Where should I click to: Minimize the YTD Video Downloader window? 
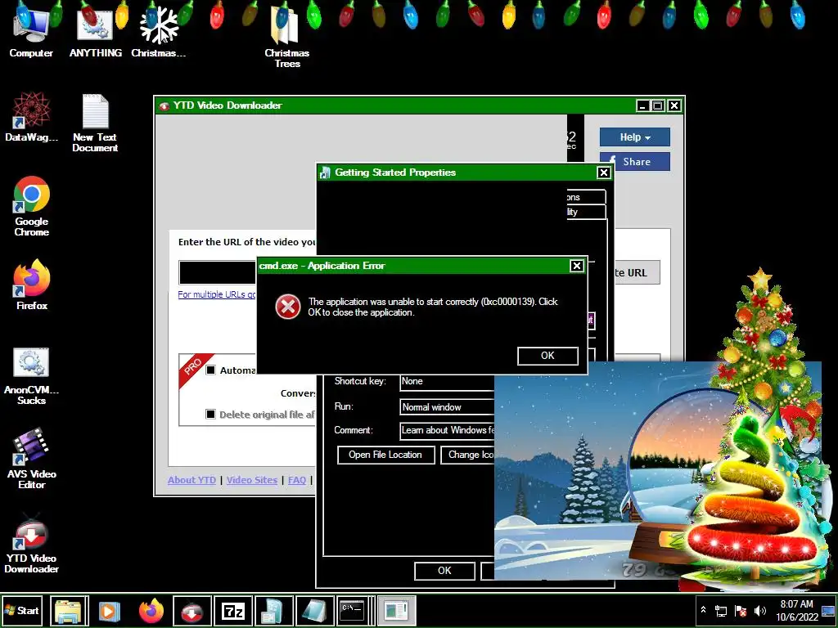pyautogui.click(x=642, y=105)
